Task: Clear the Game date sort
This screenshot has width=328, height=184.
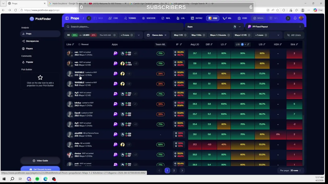Action: [165, 35]
